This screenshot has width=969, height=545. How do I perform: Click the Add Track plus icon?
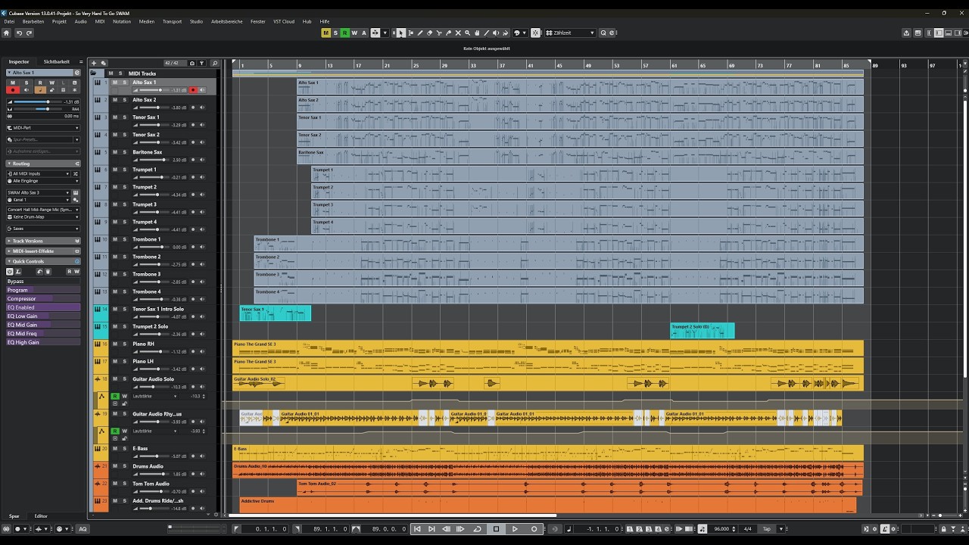pyautogui.click(x=94, y=63)
